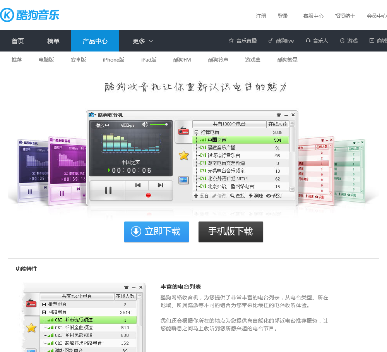
Task: Skip to next station
Action: click(160, 185)
